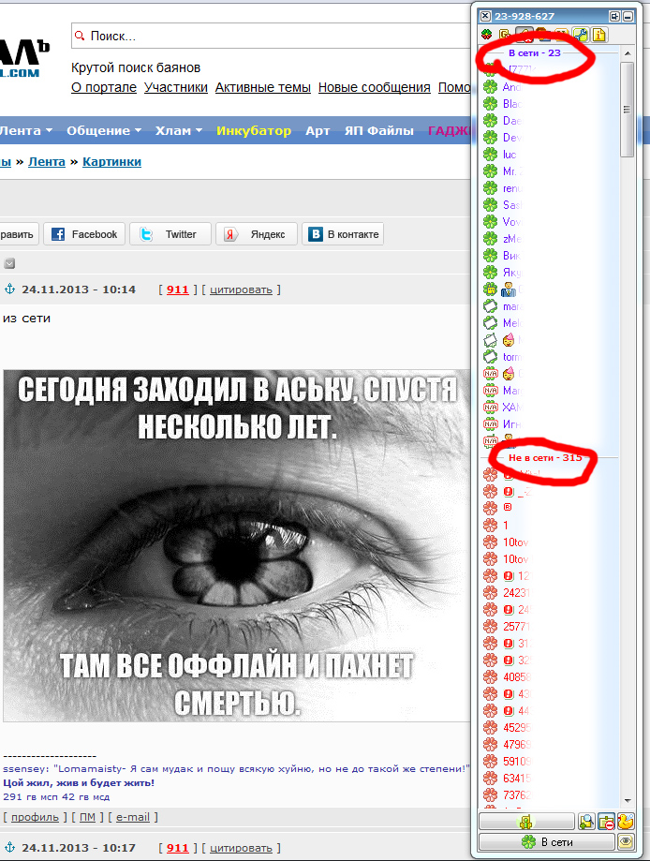Click scrollbar up arrow in contact list
Viewport: 650px width, 861px height.
[628, 53]
